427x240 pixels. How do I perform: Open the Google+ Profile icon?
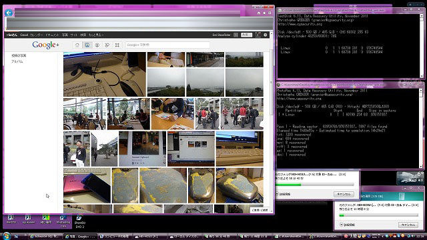(x=97, y=45)
